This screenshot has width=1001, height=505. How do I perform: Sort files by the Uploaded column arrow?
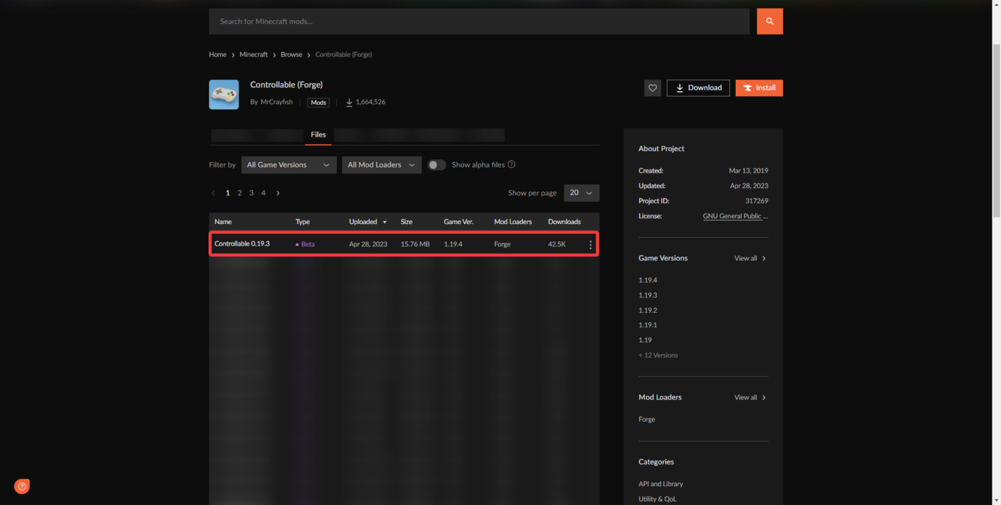(383, 222)
